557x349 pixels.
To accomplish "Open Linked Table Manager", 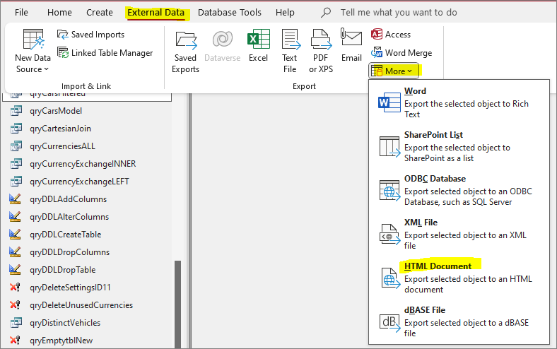I will (105, 53).
